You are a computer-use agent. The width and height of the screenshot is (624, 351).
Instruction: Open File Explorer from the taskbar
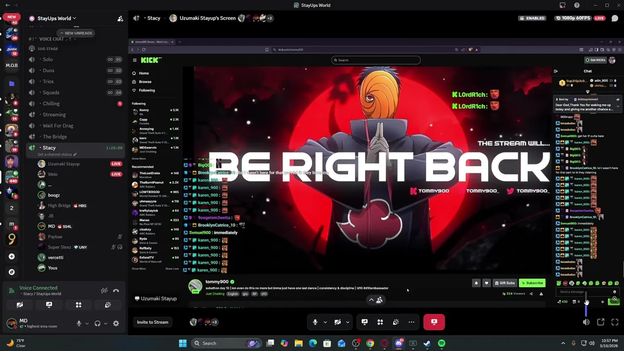point(298,343)
